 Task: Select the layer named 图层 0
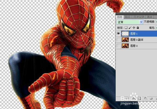point(134,46)
